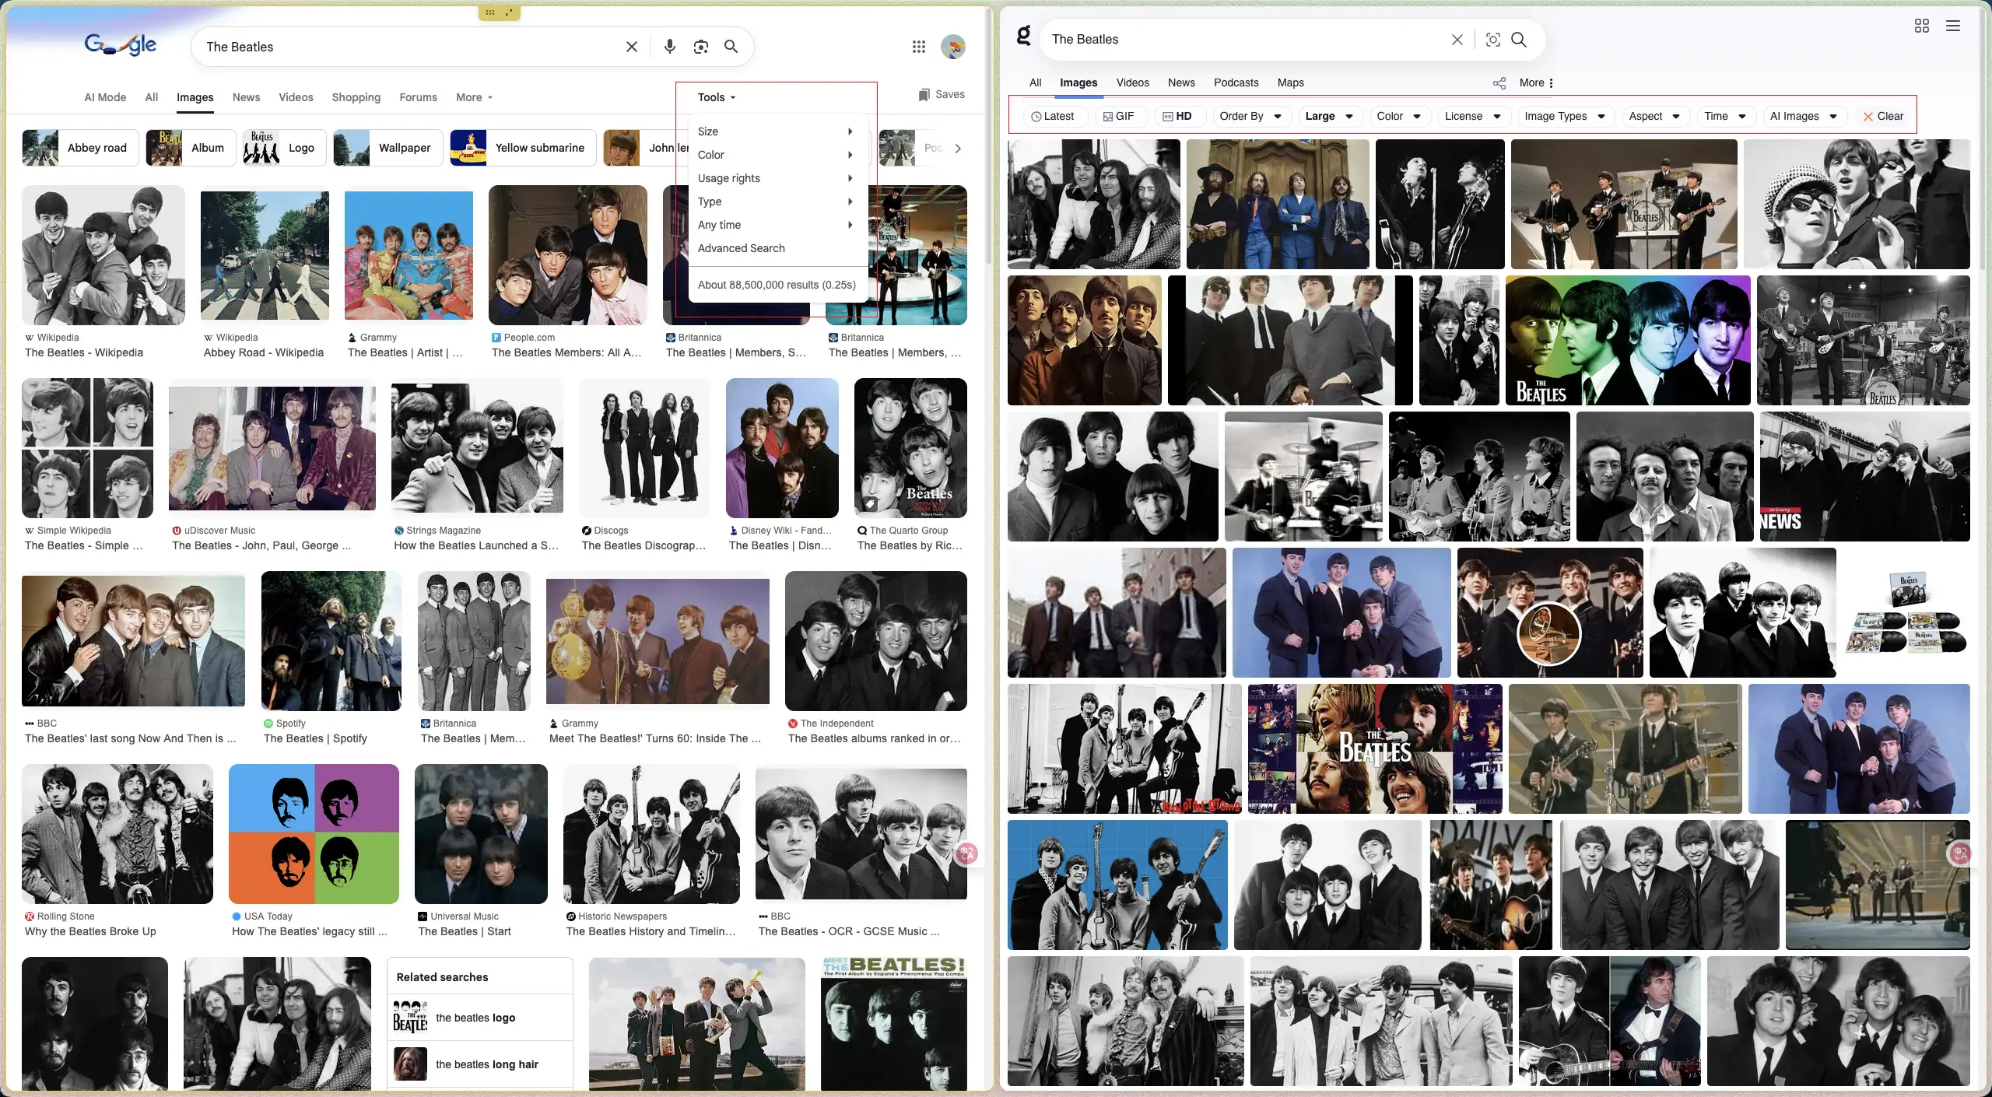Expand the Order By dropdown

[x=1250, y=116]
